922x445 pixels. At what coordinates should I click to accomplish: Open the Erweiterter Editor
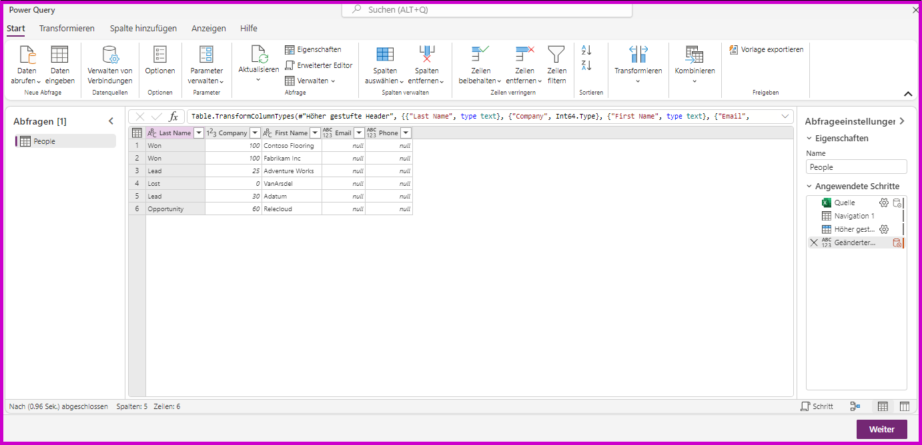319,65
